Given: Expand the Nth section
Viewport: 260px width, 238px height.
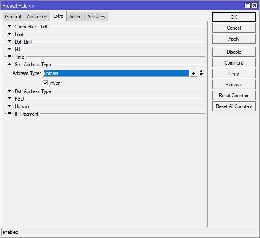Looking at the screenshot, I should click(x=10, y=49).
